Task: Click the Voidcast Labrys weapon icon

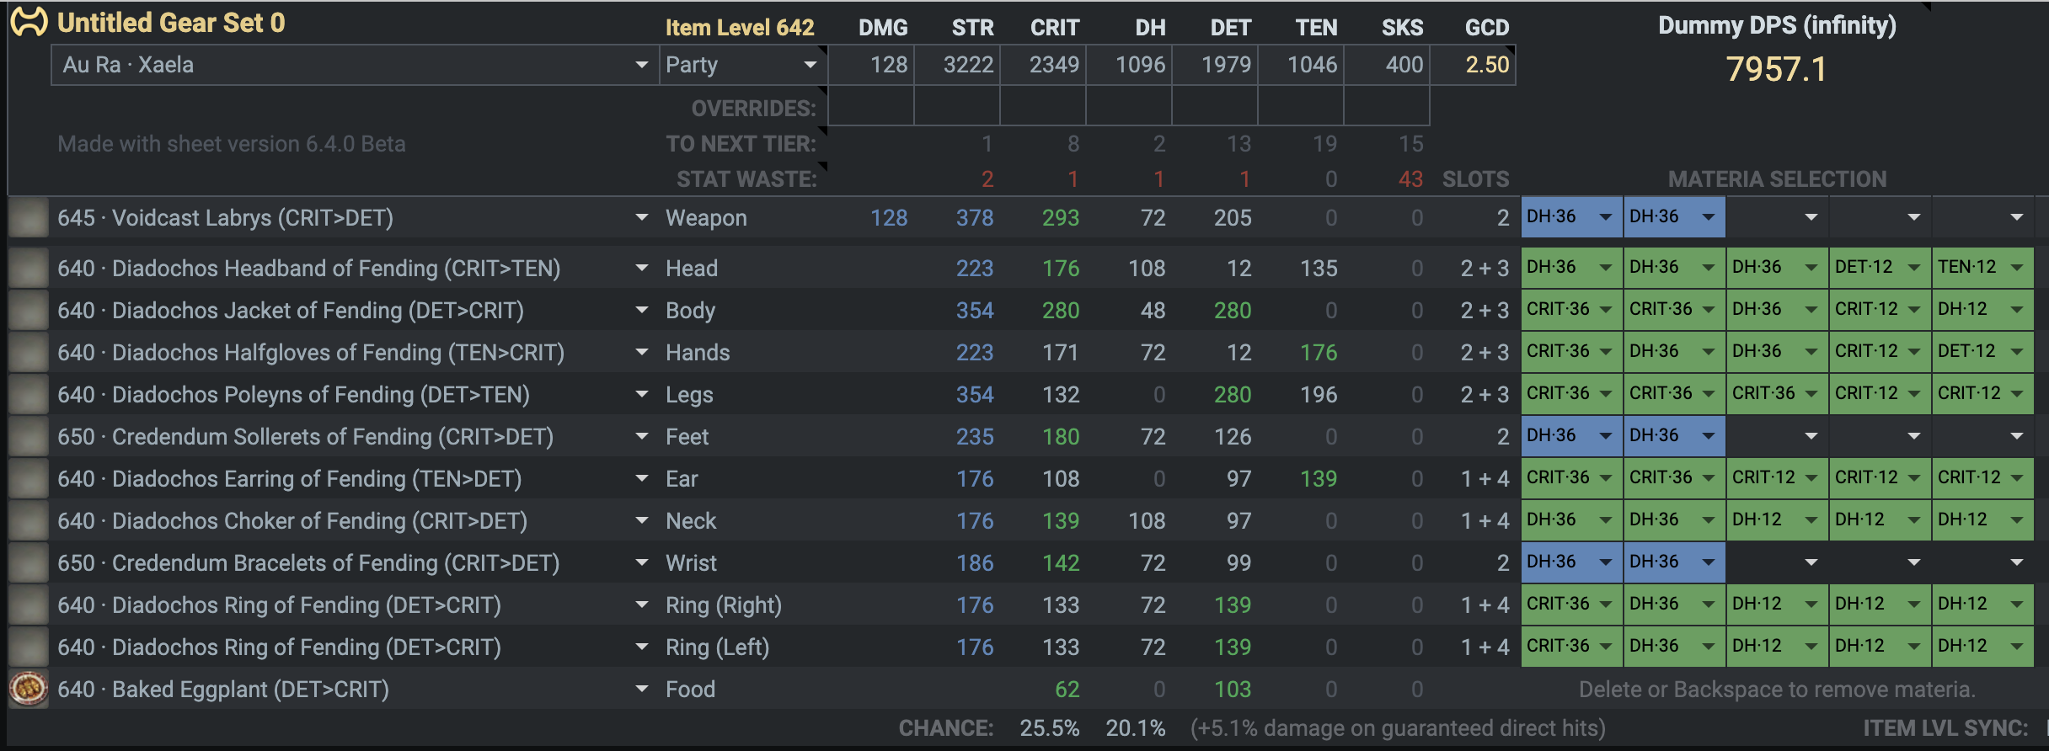Action: click(29, 218)
